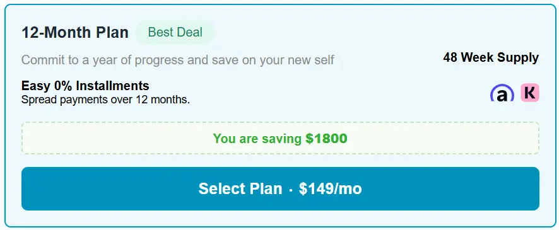This screenshot has height=230, width=559.
Task: Click the $1800 savings amount
Action: pos(326,139)
